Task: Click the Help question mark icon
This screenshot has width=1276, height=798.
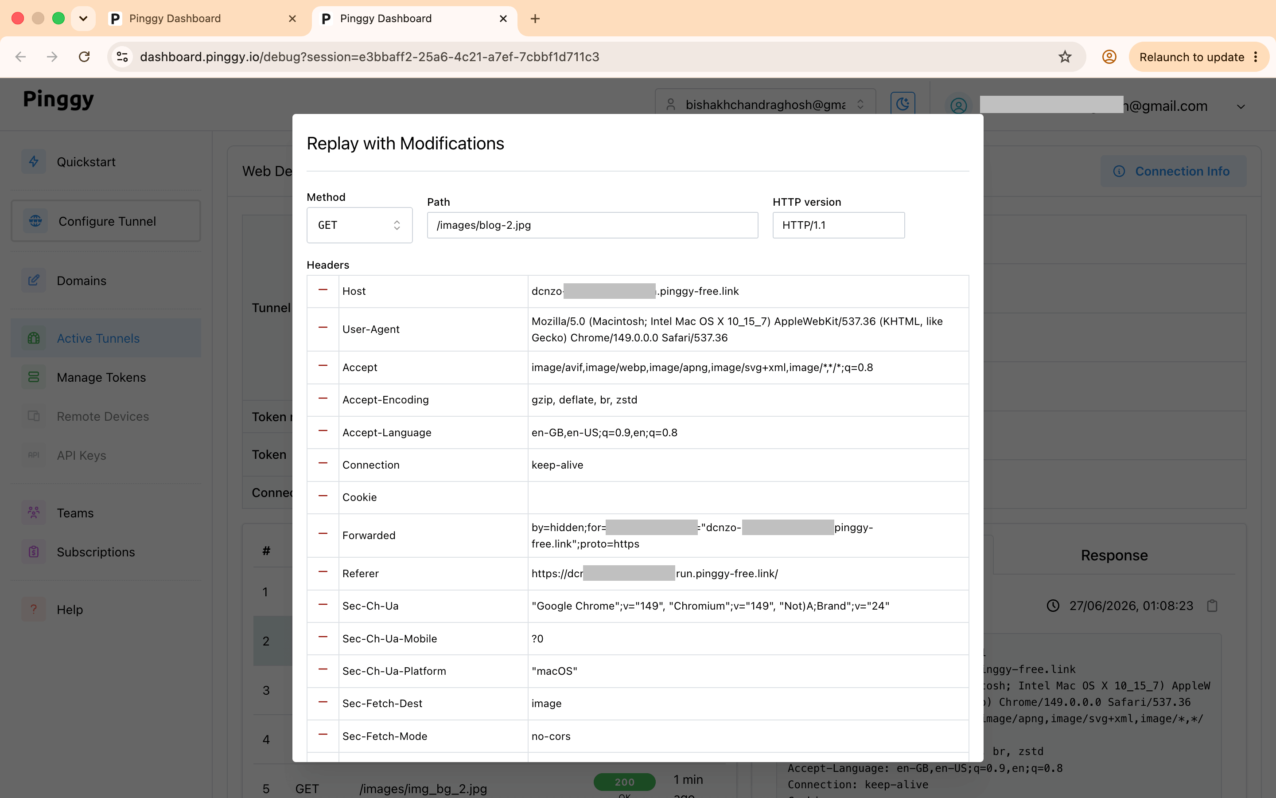Action: (34, 609)
